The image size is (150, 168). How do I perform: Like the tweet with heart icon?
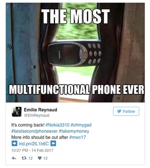(40, 158)
